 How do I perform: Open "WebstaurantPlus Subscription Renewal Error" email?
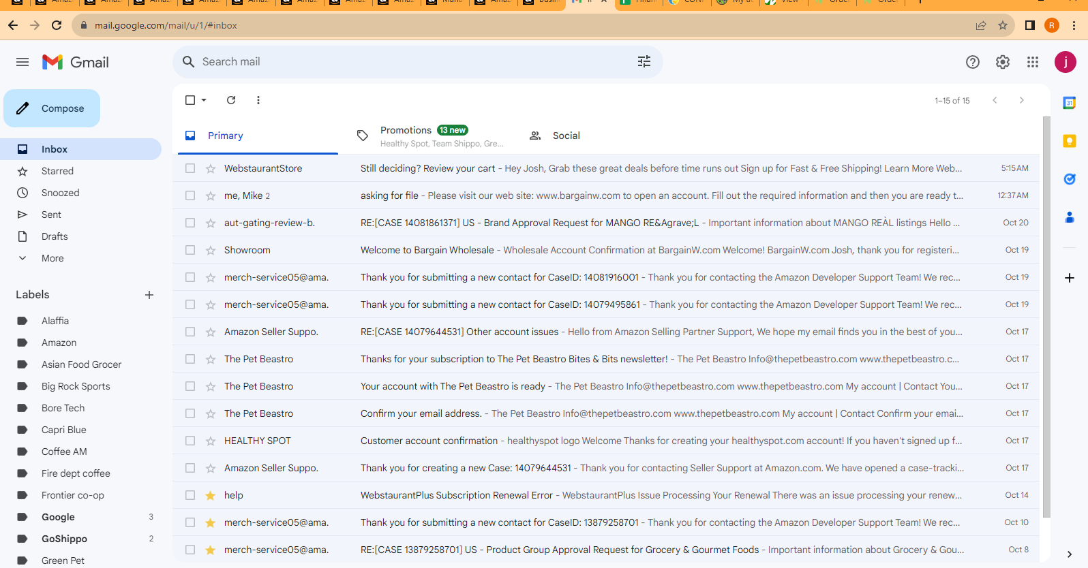click(606, 495)
